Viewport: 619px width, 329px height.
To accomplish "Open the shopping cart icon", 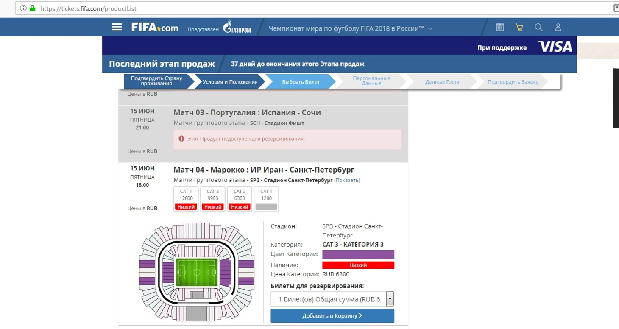I will click(519, 28).
